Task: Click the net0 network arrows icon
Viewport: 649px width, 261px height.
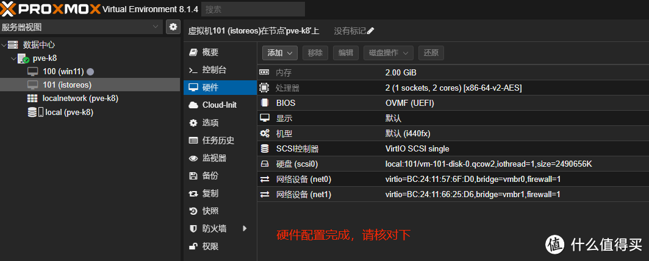Action: pos(265,179)
